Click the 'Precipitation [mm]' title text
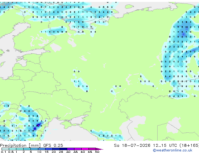 point(20,146)
